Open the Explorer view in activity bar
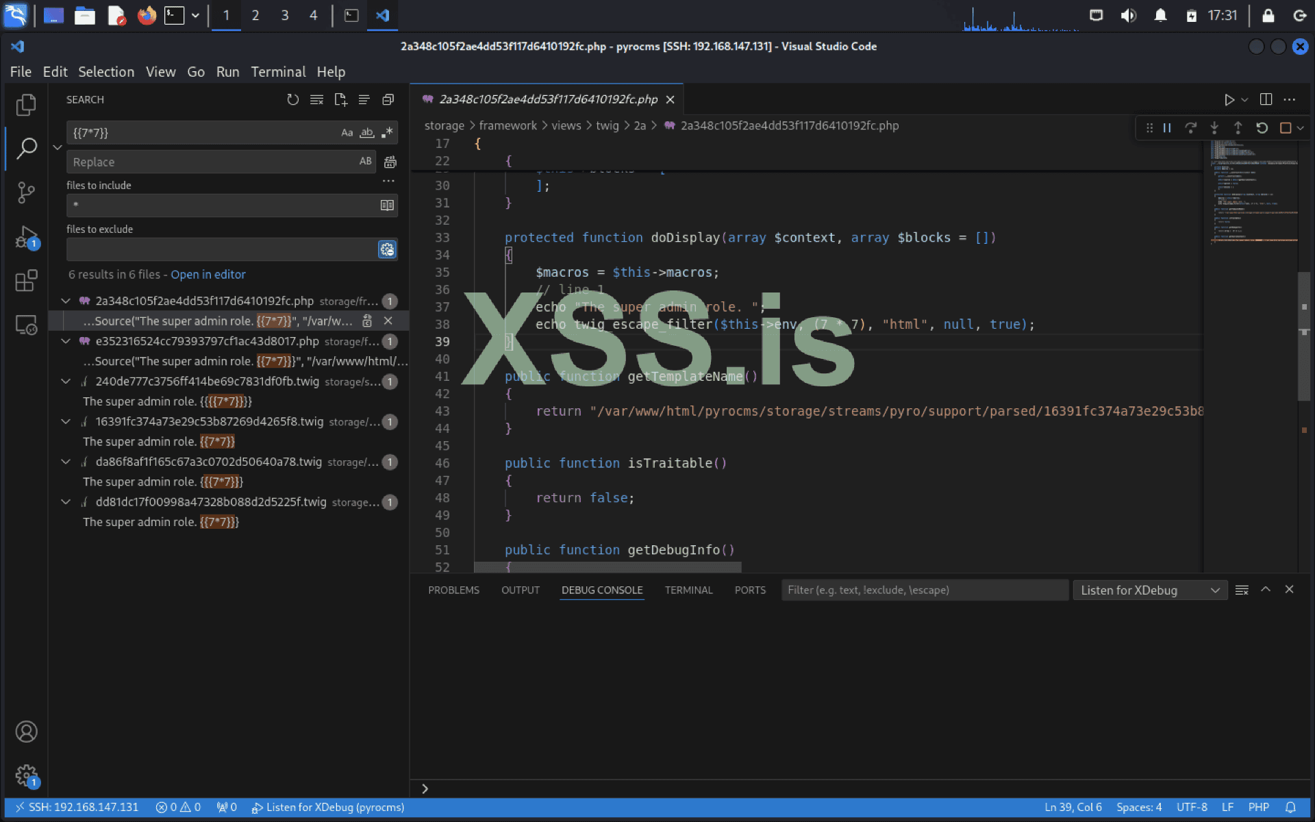Screen dimensions: 1315x822 tap(26, 104)
